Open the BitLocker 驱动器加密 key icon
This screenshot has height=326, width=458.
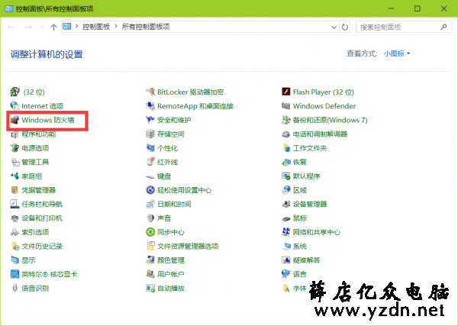[150, 92]
